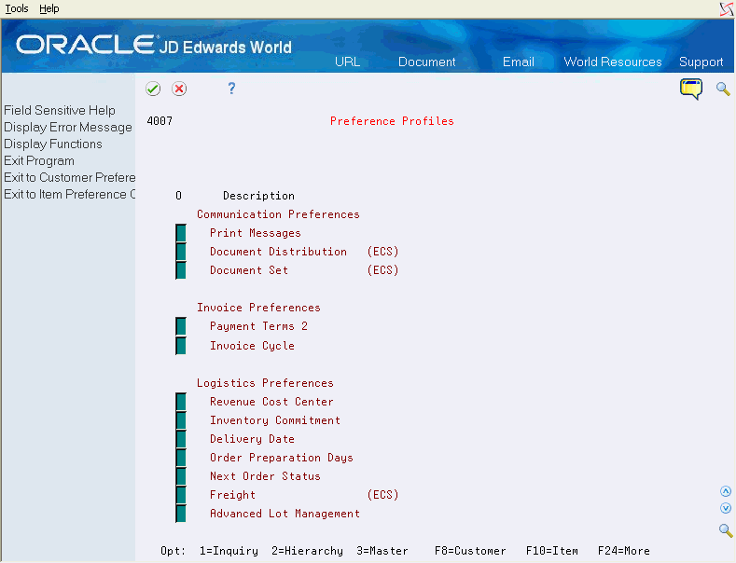
Task: Click the 2=Hierarchy option text
Action: click(x=308, y=551)
